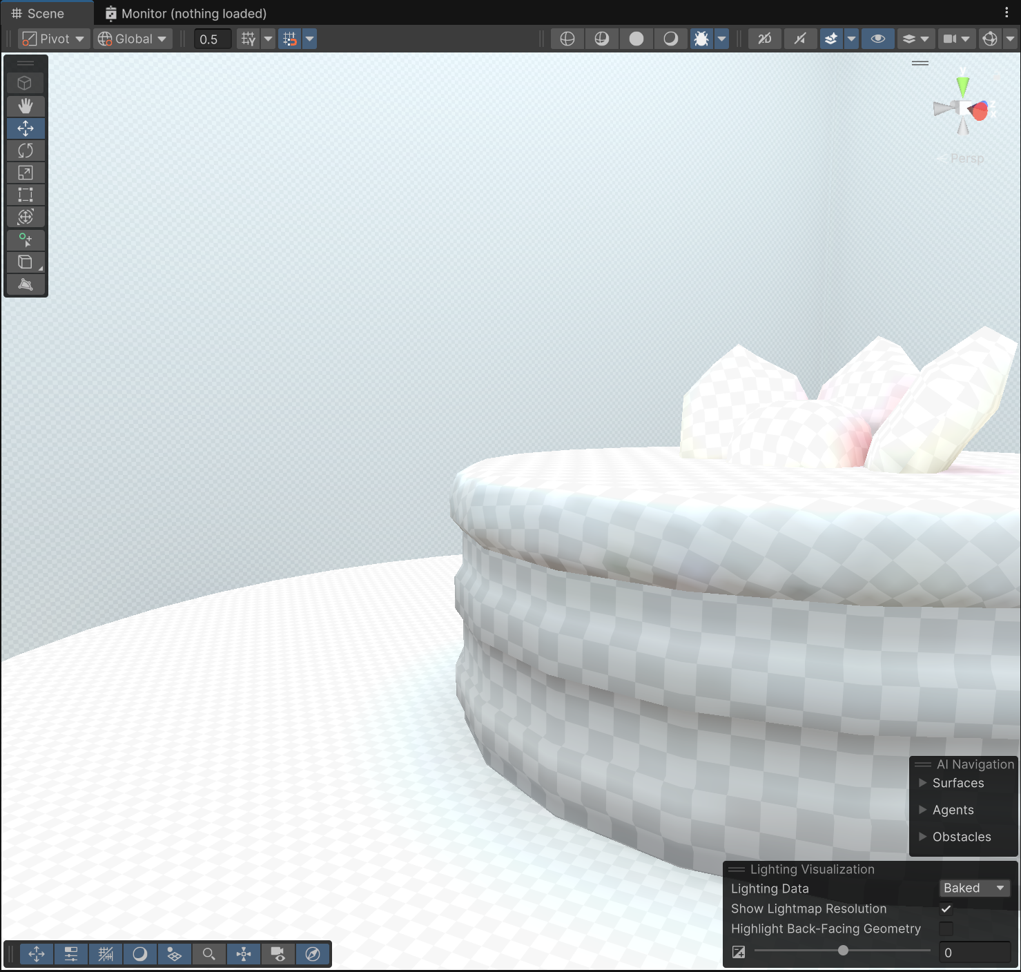This screenshot has width=1021, height=972.
Task: Open scene effects dropdown arrow
Action: tap(852, 39)
